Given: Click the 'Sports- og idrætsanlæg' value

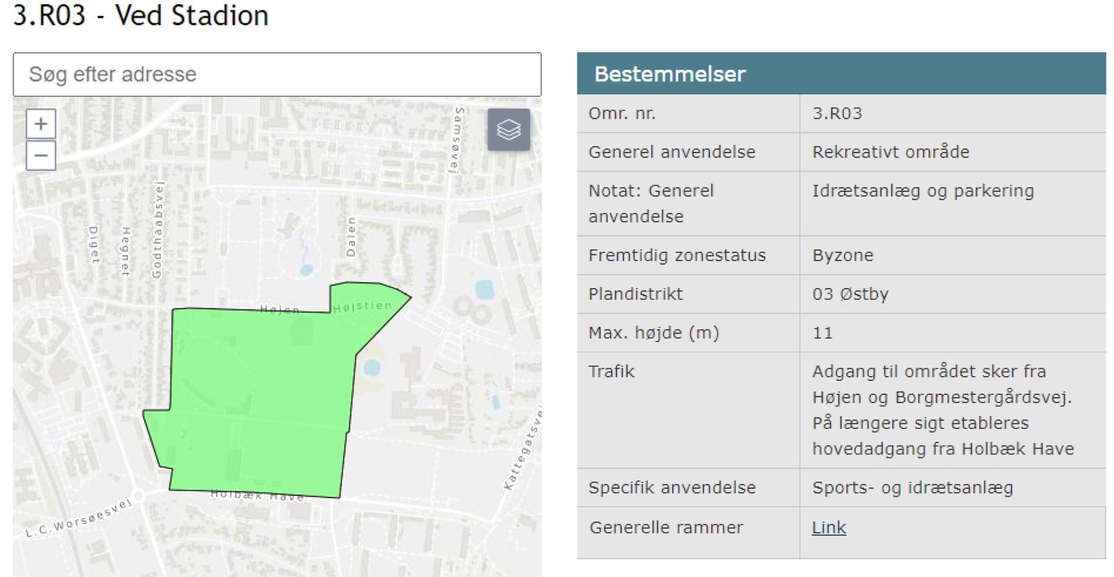Looking at the screenshot, I should point(912,488).
